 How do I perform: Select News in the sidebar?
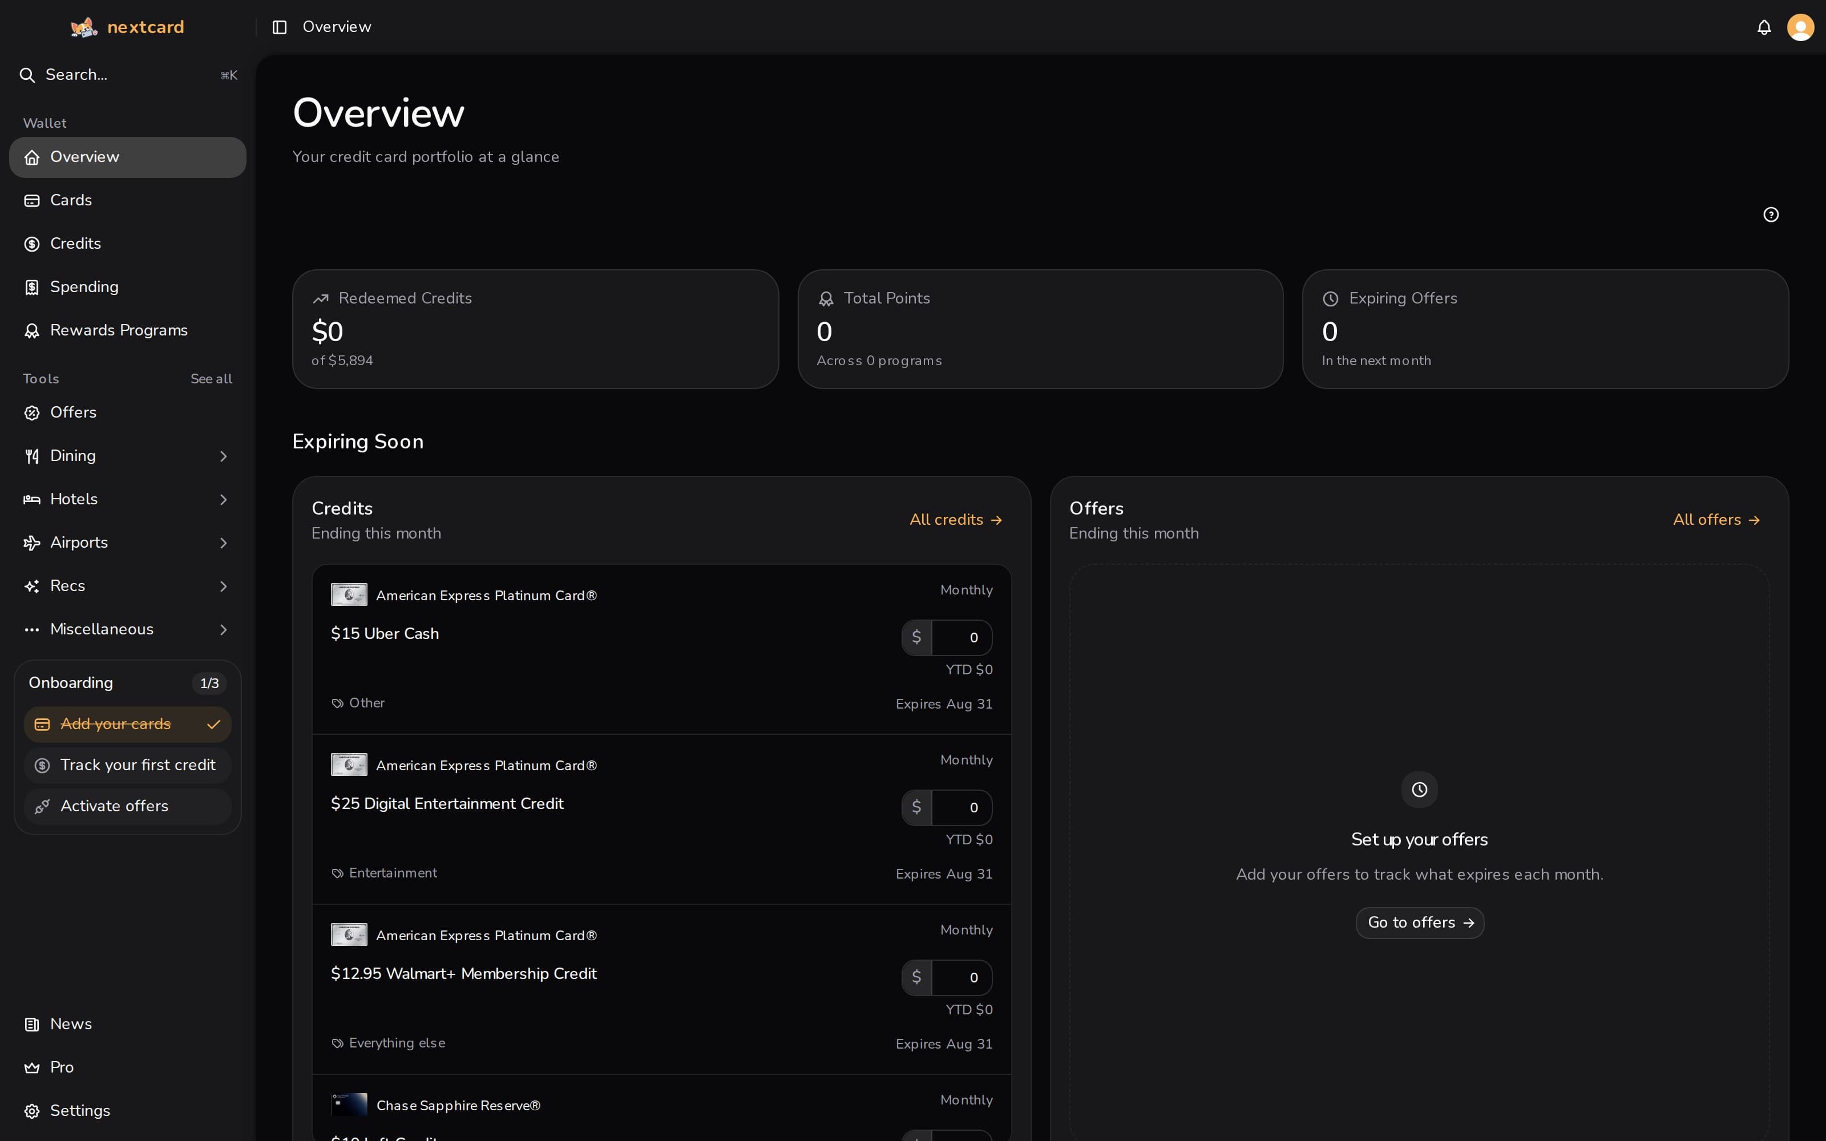pyautogui.click(x=127, y=1024)
